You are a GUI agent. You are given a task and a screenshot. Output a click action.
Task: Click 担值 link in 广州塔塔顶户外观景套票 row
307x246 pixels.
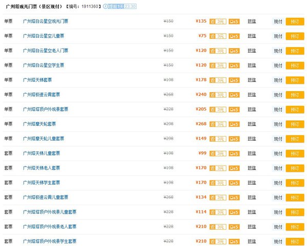coord(252,109)
